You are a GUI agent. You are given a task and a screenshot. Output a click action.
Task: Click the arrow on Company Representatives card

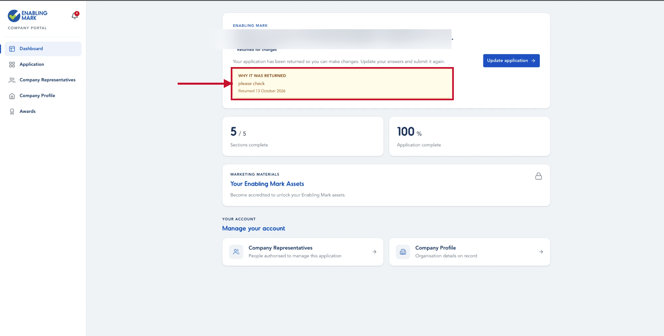(374, 252)
